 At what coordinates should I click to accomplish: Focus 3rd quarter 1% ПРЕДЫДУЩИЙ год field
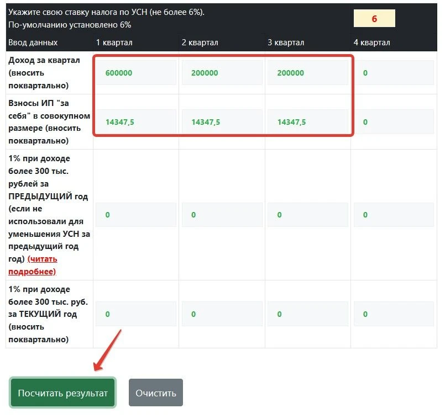tap(308, 215)
